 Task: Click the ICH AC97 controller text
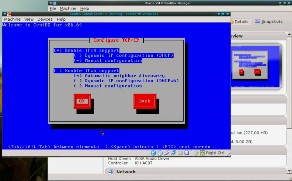143,163
